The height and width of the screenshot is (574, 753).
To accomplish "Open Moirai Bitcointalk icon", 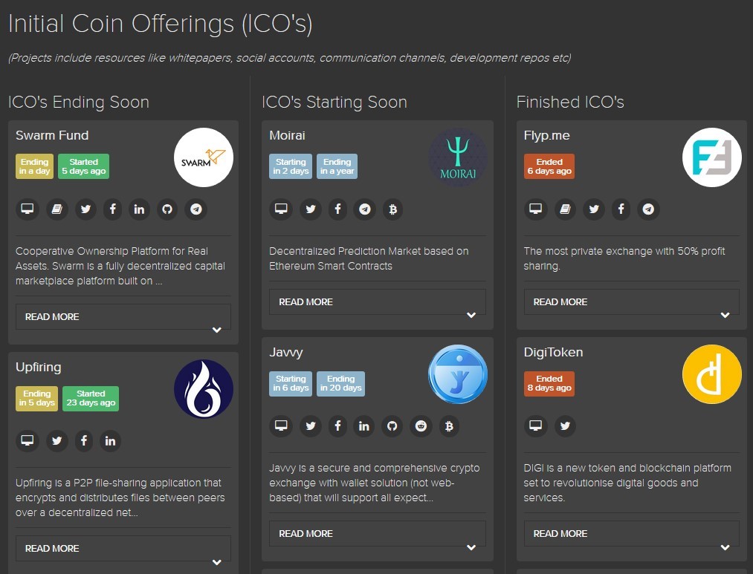I will point(392,209).
